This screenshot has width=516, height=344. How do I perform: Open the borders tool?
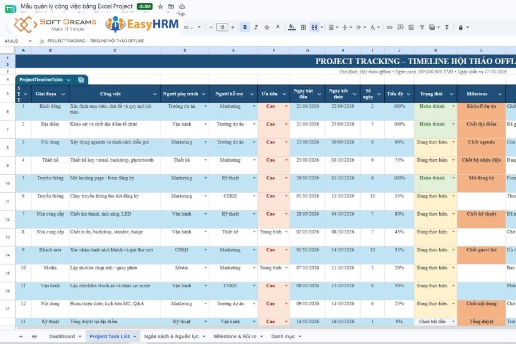click(303, 28)
